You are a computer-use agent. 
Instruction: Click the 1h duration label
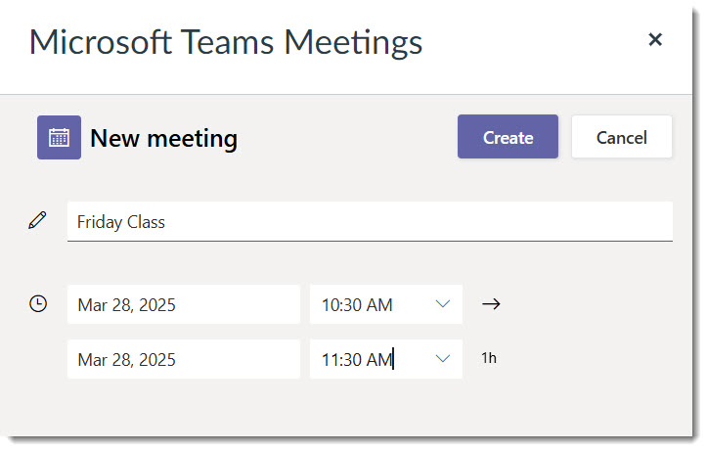(x=489, y=358)
